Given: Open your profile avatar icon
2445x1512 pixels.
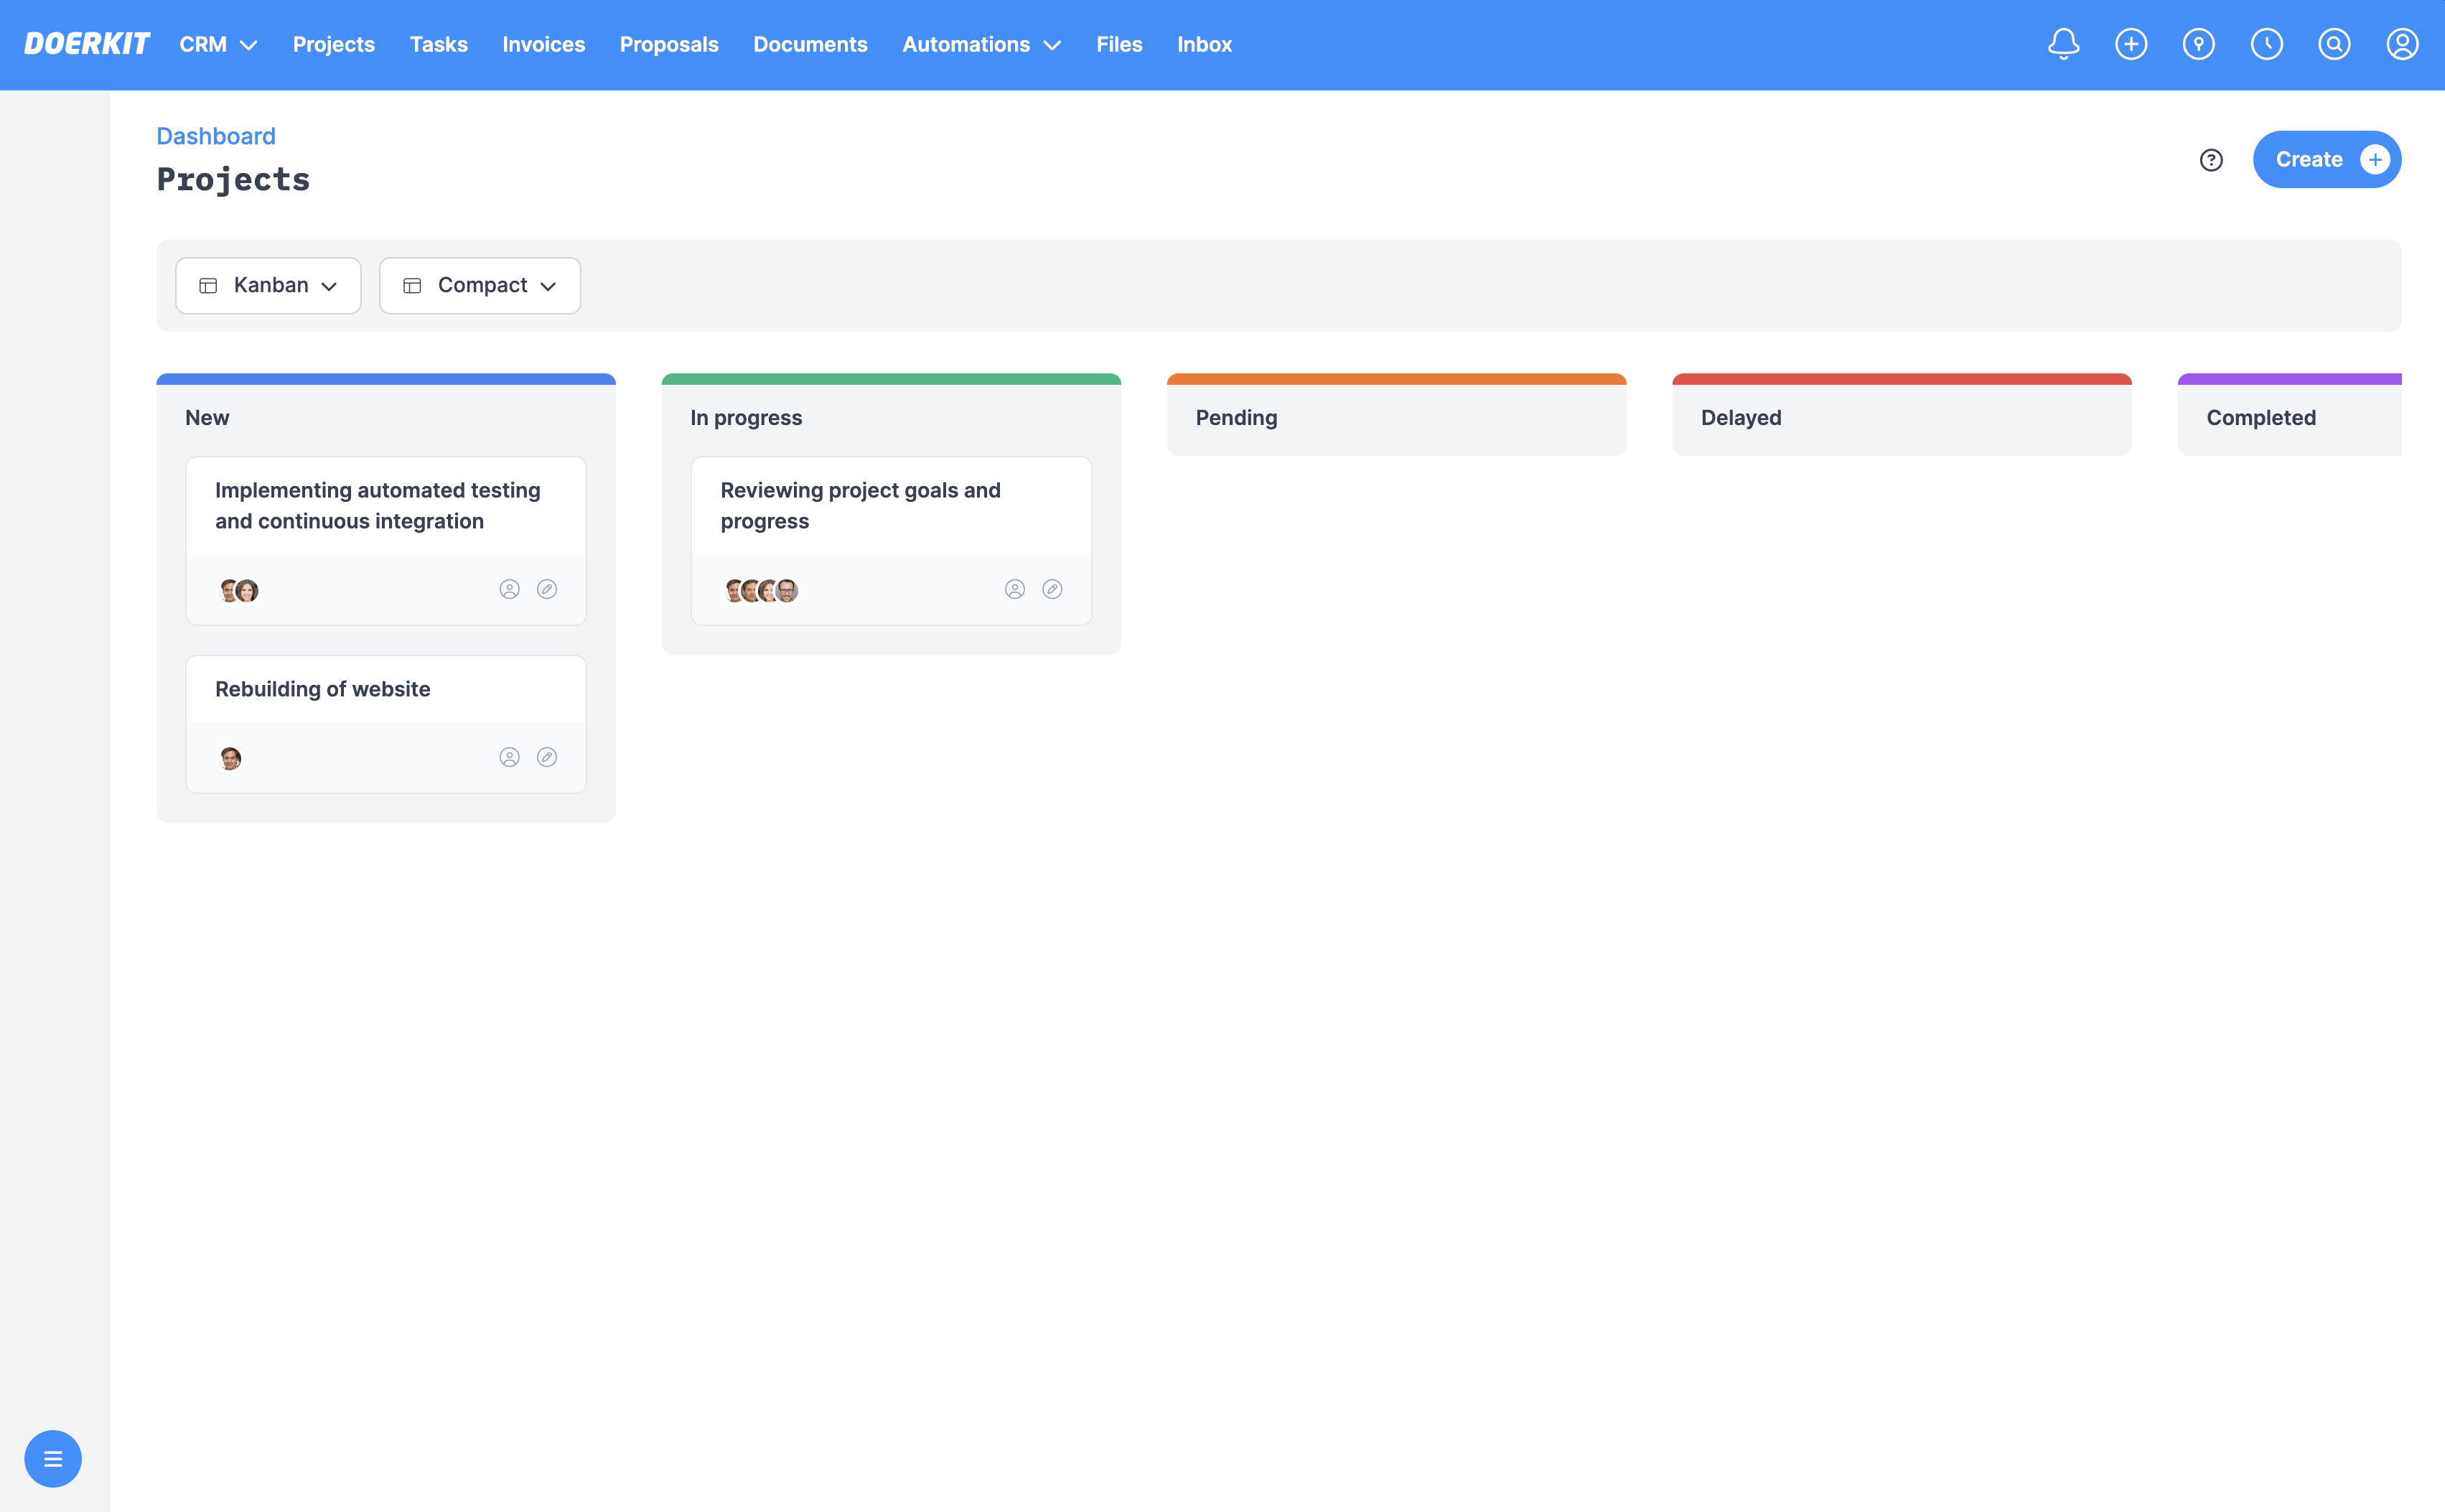Looking at the screenshot, I should 2402,44.
